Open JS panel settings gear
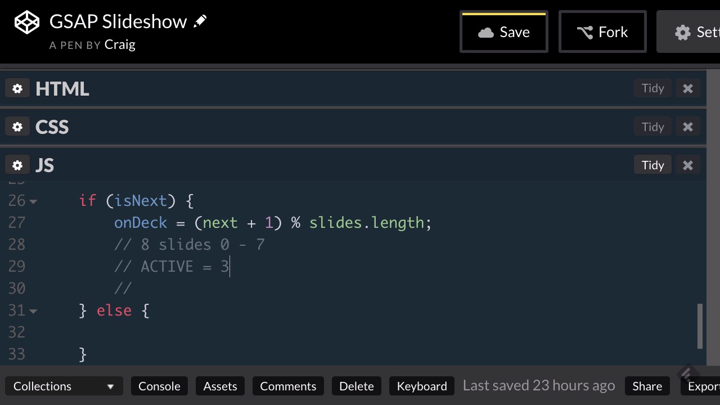The width and height of the screenshot is (720, 405). [x=17, y=165]
